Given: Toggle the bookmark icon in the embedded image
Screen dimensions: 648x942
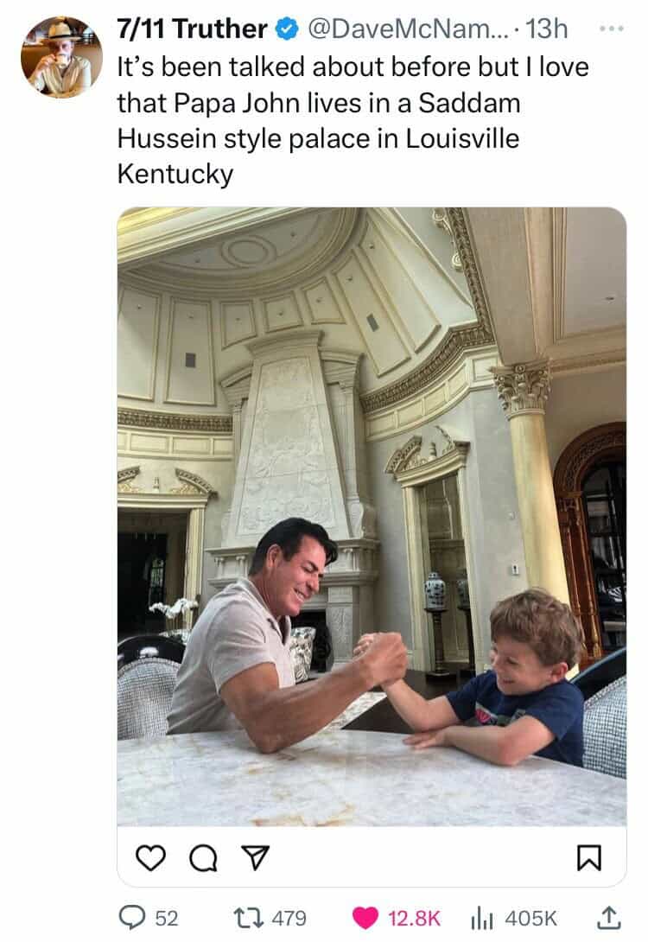Looking at the screenshot, I should (588, 857).
